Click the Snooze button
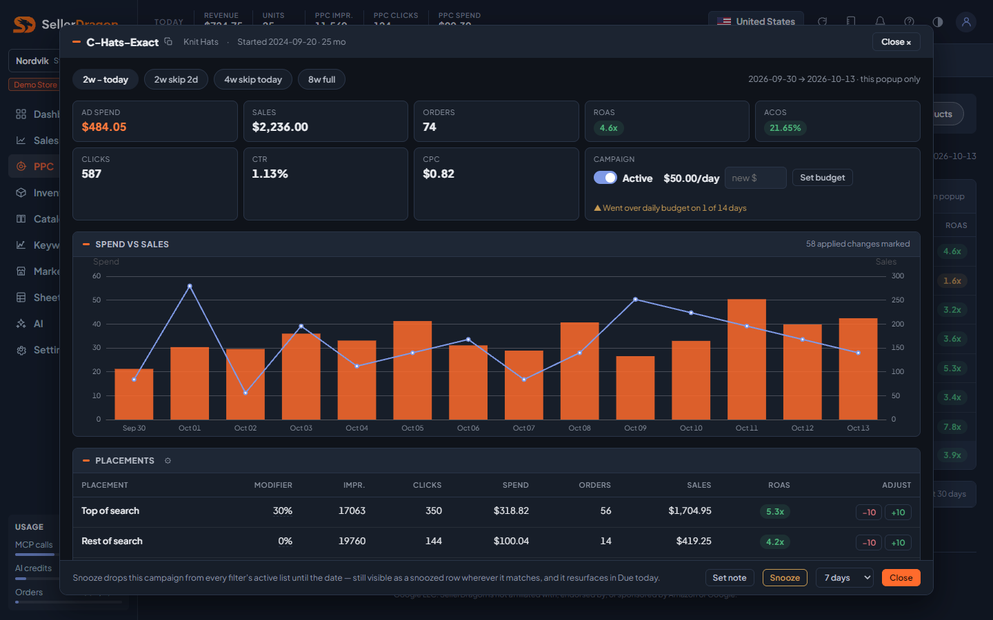This screenshot has height=620, width=993. (x=785, y=578)
